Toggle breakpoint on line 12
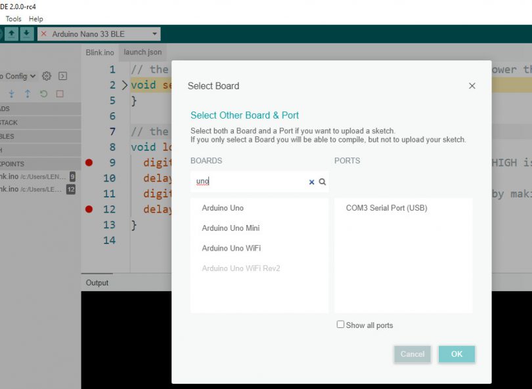 (89, 209)
